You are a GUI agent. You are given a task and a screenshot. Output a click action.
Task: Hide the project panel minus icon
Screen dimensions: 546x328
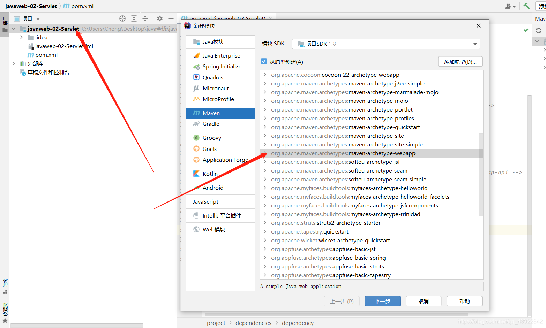pos(171,18)
